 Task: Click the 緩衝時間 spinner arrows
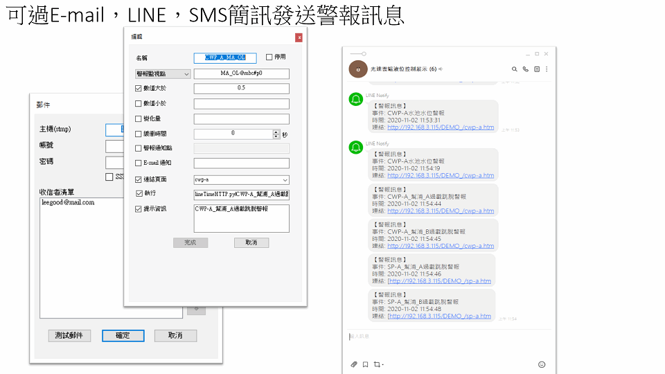click(276, 134)
